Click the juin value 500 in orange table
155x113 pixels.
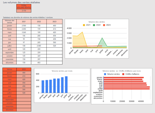coord(24,89)
